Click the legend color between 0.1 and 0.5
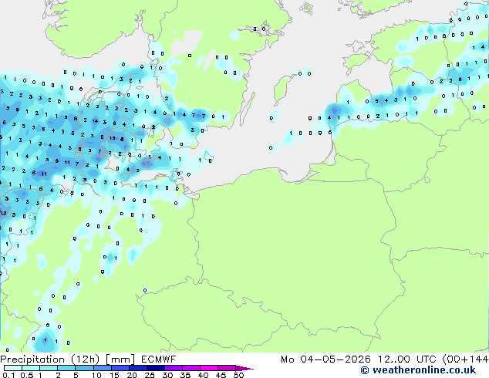Viewport: 489px width, 378px height. pos(13,368)
